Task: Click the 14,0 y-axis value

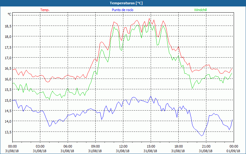Action: click(8, 121)
